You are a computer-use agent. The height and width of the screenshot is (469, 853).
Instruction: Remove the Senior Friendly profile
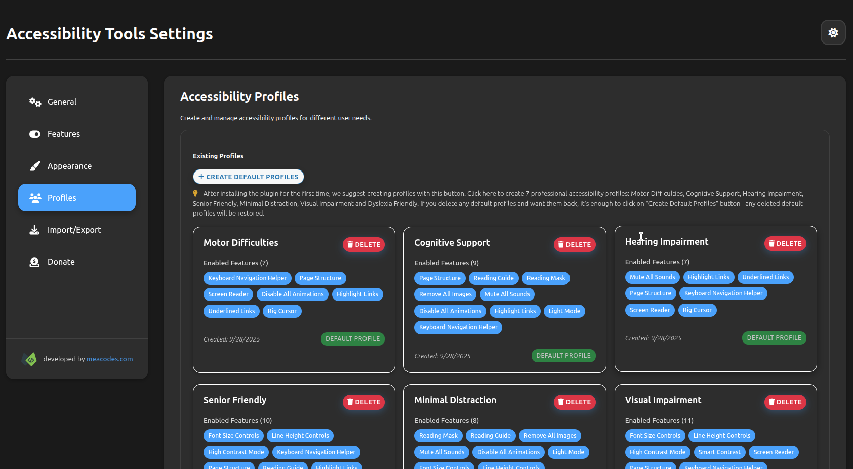363,402
